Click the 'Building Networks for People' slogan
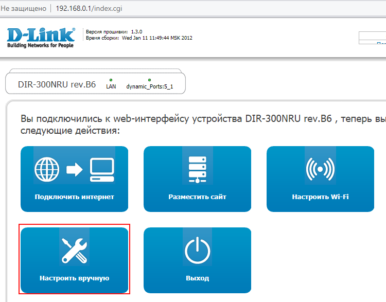The image size is (386, 302). pyautogui.click(x=40, y=45)
